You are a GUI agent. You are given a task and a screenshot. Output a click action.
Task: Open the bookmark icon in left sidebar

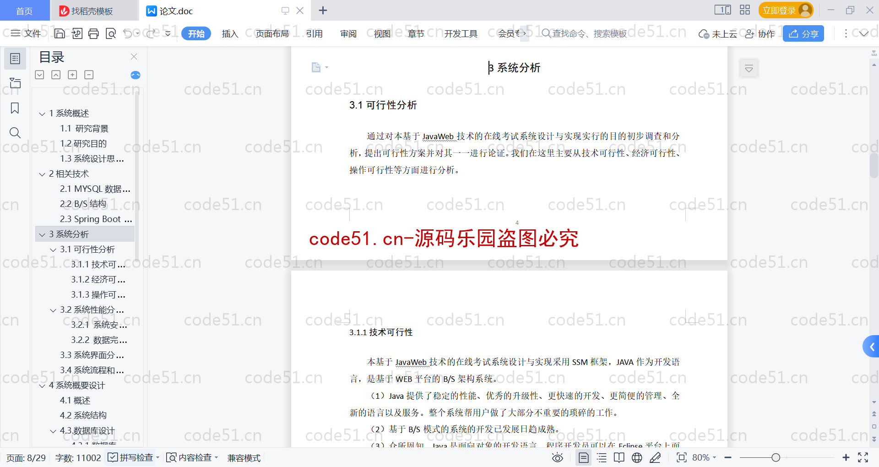point(15,108)
